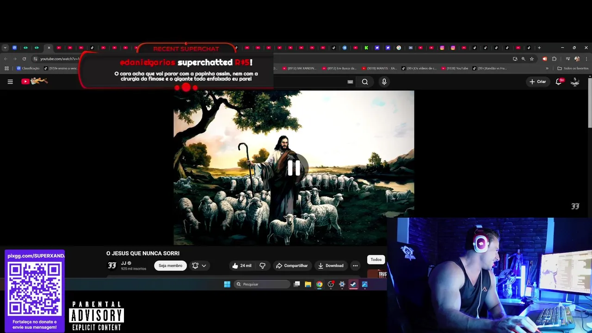Click the Pesquisar taskbar search box
The width and height of the screenshot is (592, 333).
click(262, 284)
